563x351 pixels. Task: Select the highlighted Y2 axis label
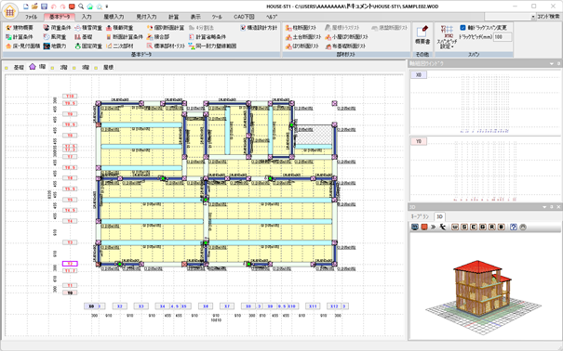point(70,264)
